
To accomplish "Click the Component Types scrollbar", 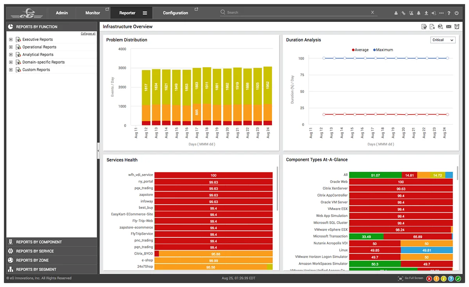I will click(x=457, y=173).
